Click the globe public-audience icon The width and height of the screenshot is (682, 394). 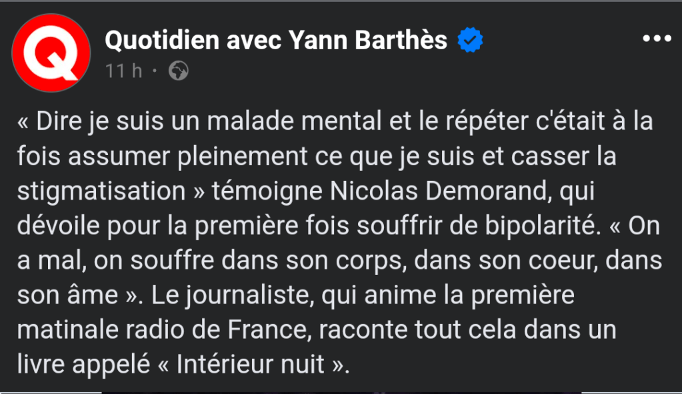tap(178, 71)
